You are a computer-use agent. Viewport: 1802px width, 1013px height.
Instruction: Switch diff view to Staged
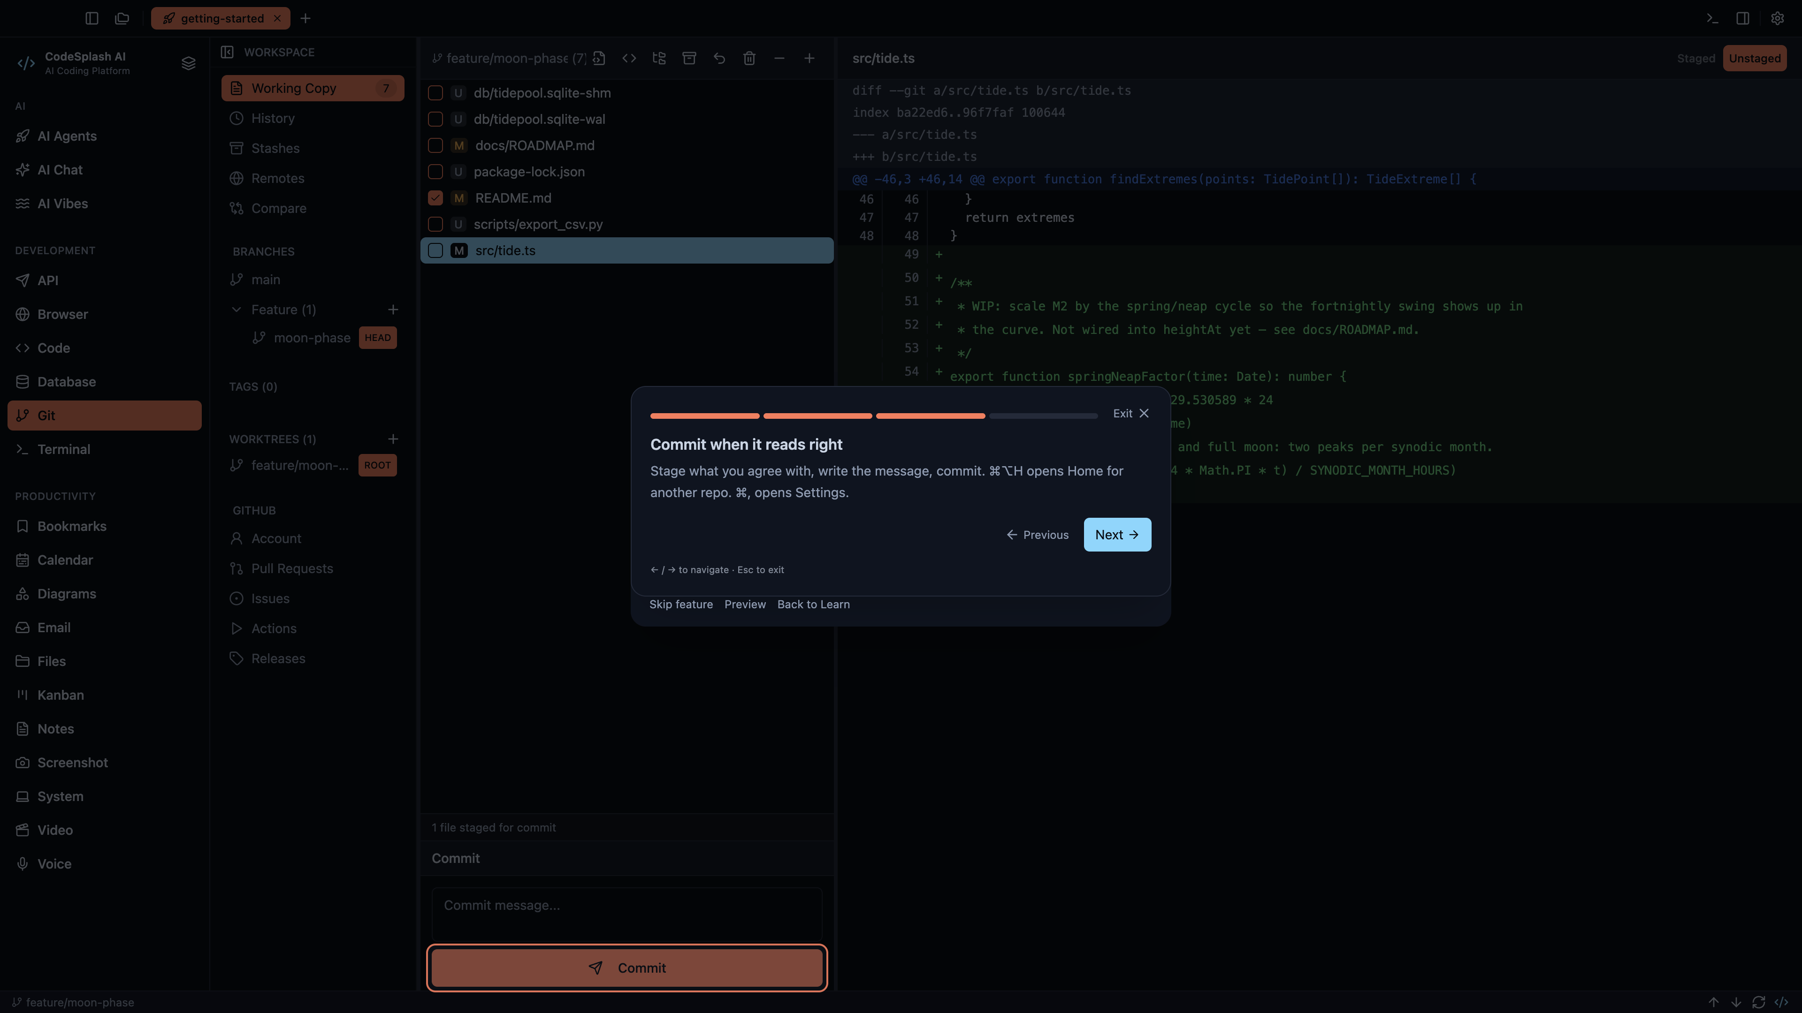point(1695,58)
